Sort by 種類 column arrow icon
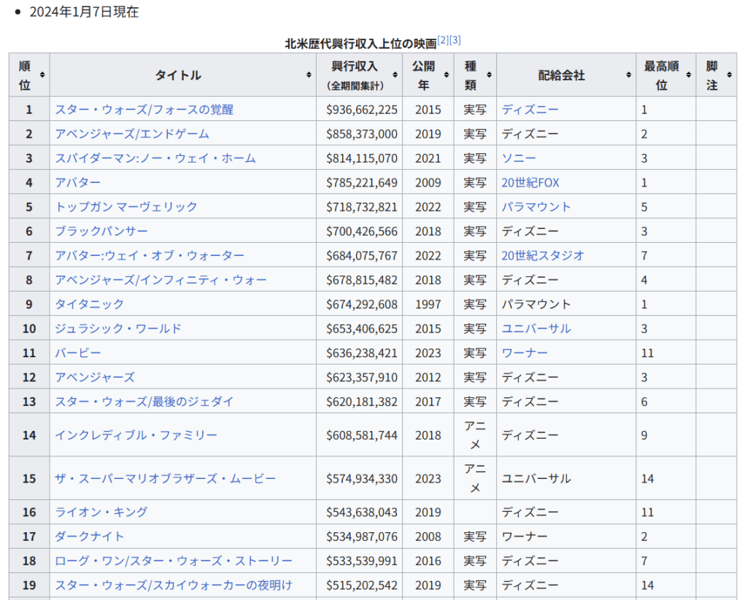Viewport: 747px width, 600px height. tap(489, 75)
